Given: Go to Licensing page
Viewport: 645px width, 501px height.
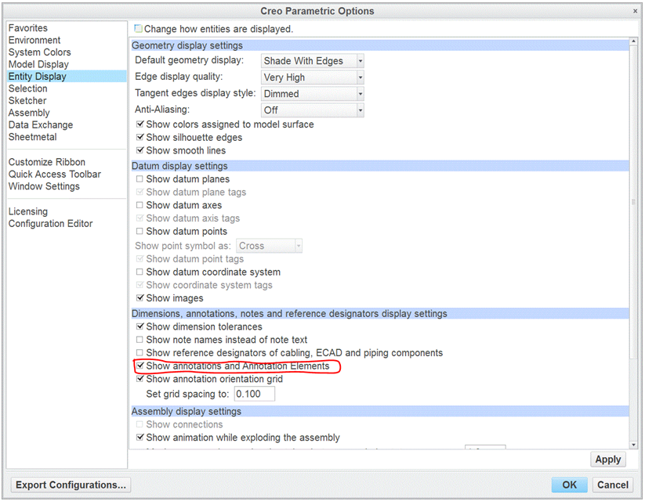Looking at the screenshot, I should (28, 211).
